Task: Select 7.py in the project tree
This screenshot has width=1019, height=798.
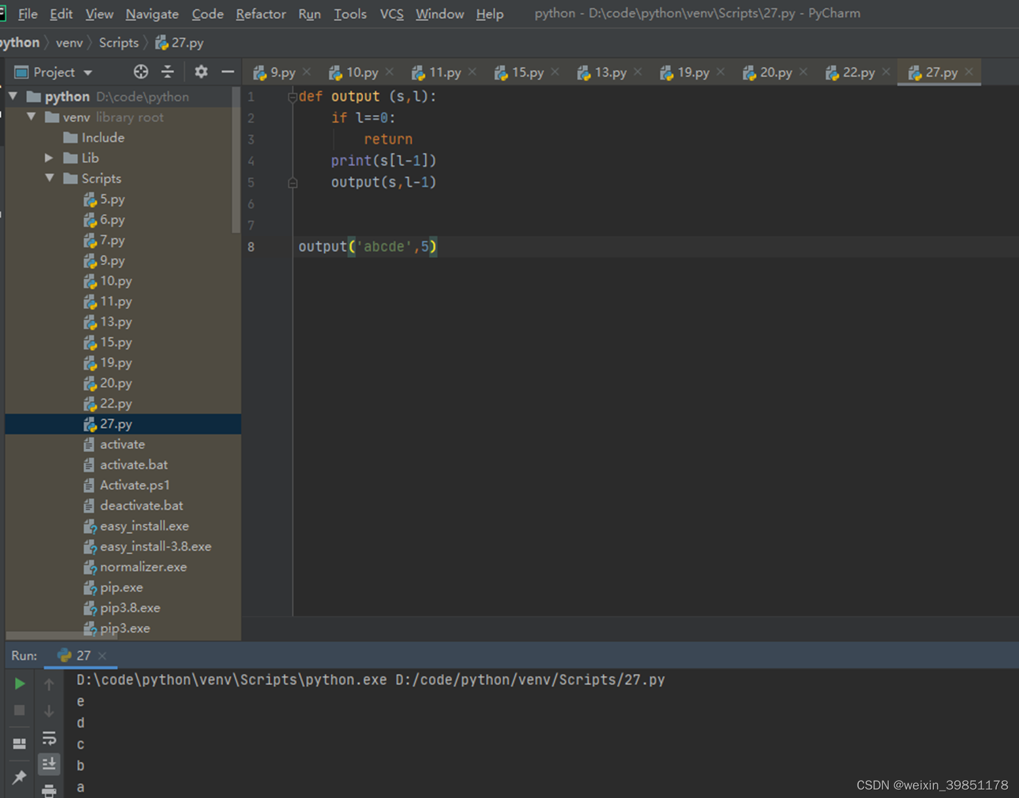Action: [112, 240]
